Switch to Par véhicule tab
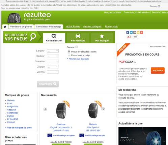168x145 pixels. [x=78, y=38]
